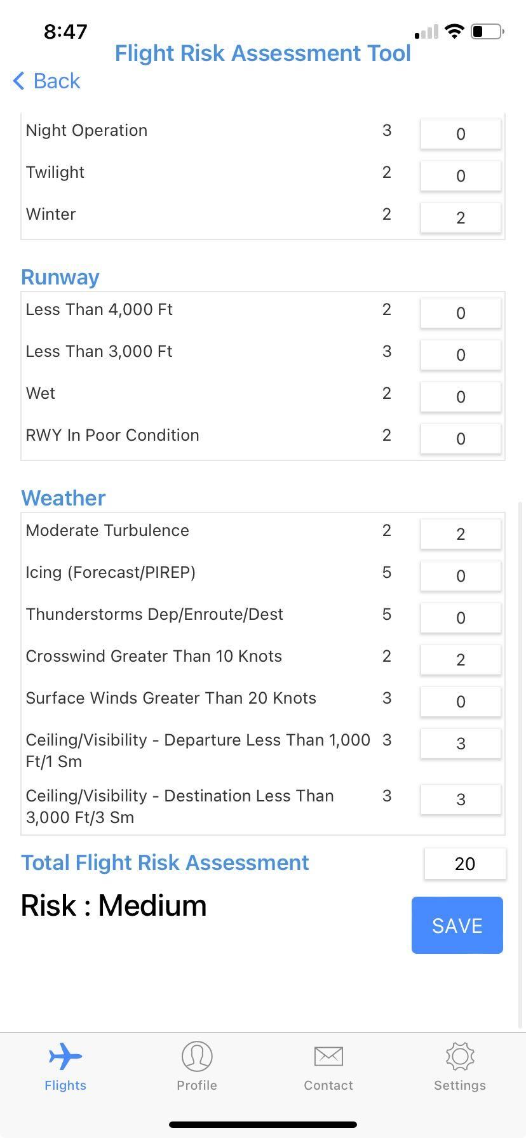Edit the Thunderstorms Dep/Enroute/Dest score field

461,618
